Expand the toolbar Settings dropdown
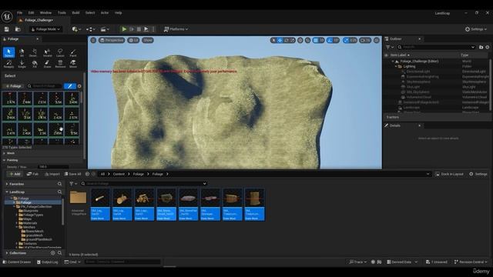This screenshot has width=493, height=277. point(476,29)
